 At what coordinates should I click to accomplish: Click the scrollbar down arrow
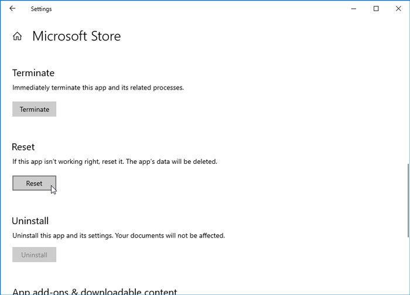point(406,291)
